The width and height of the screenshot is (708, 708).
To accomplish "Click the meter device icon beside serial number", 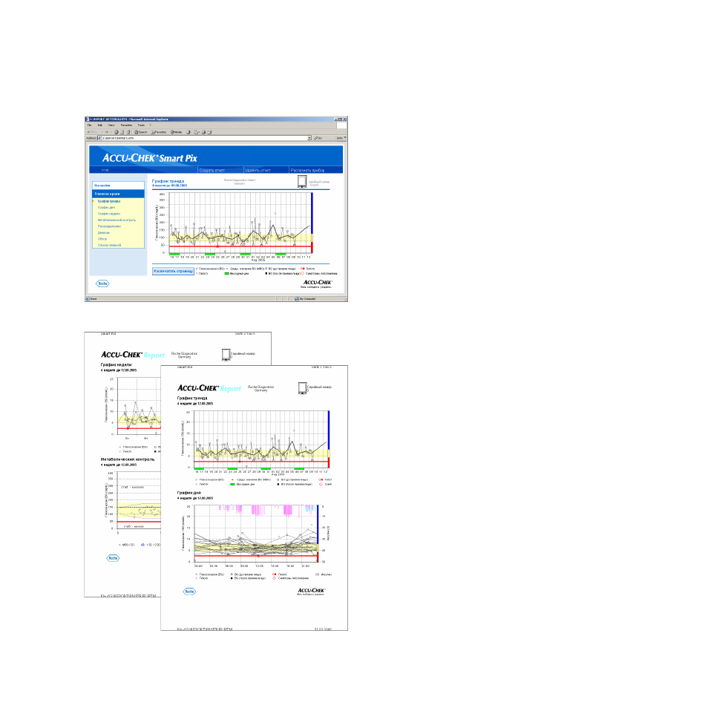I will 302,182.
